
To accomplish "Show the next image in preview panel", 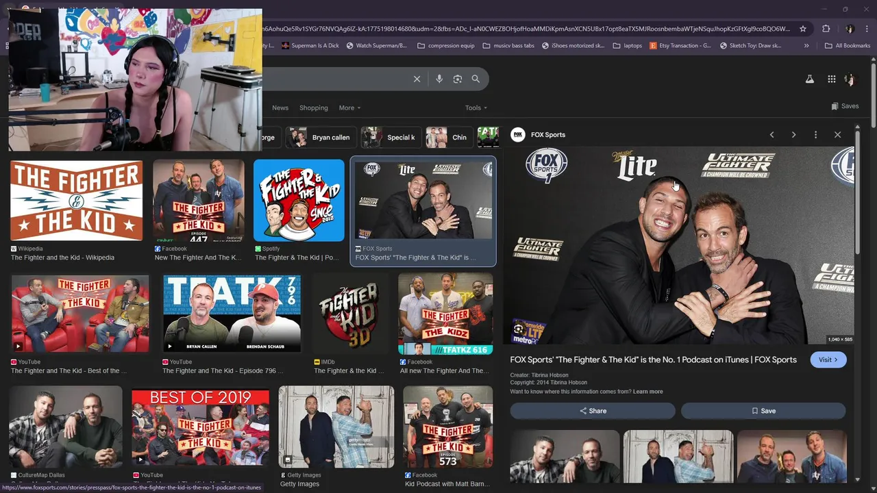I will click(x=793, y=135).
